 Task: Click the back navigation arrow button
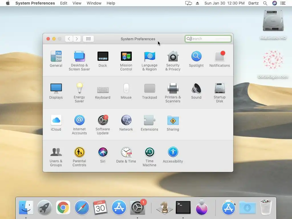coord(69,39)
